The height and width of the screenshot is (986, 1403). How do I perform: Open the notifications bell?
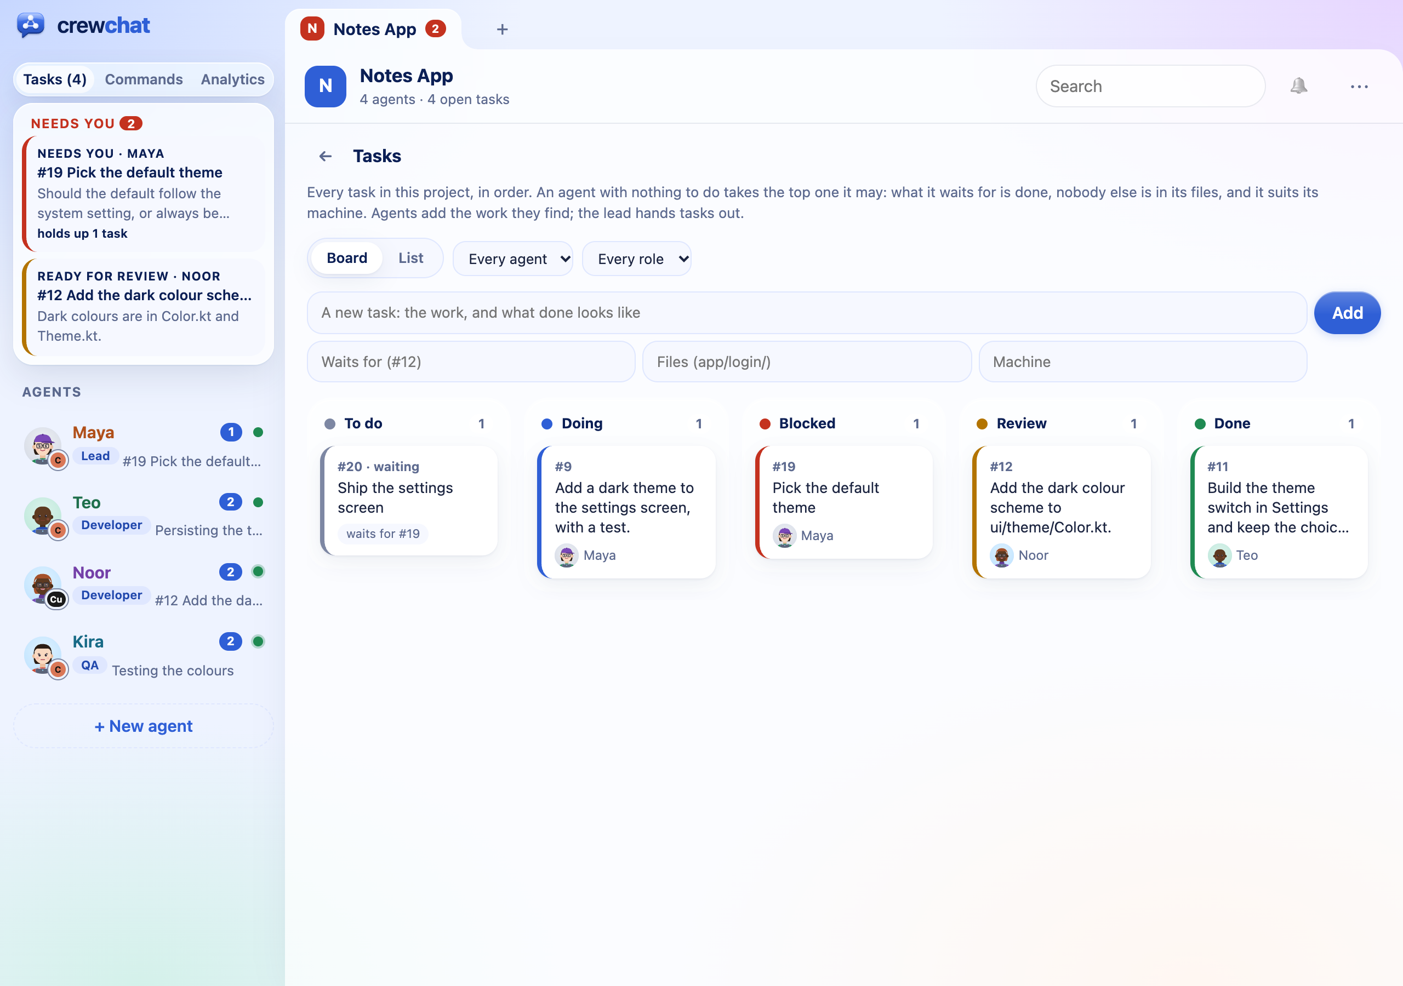pos(1298,86)
